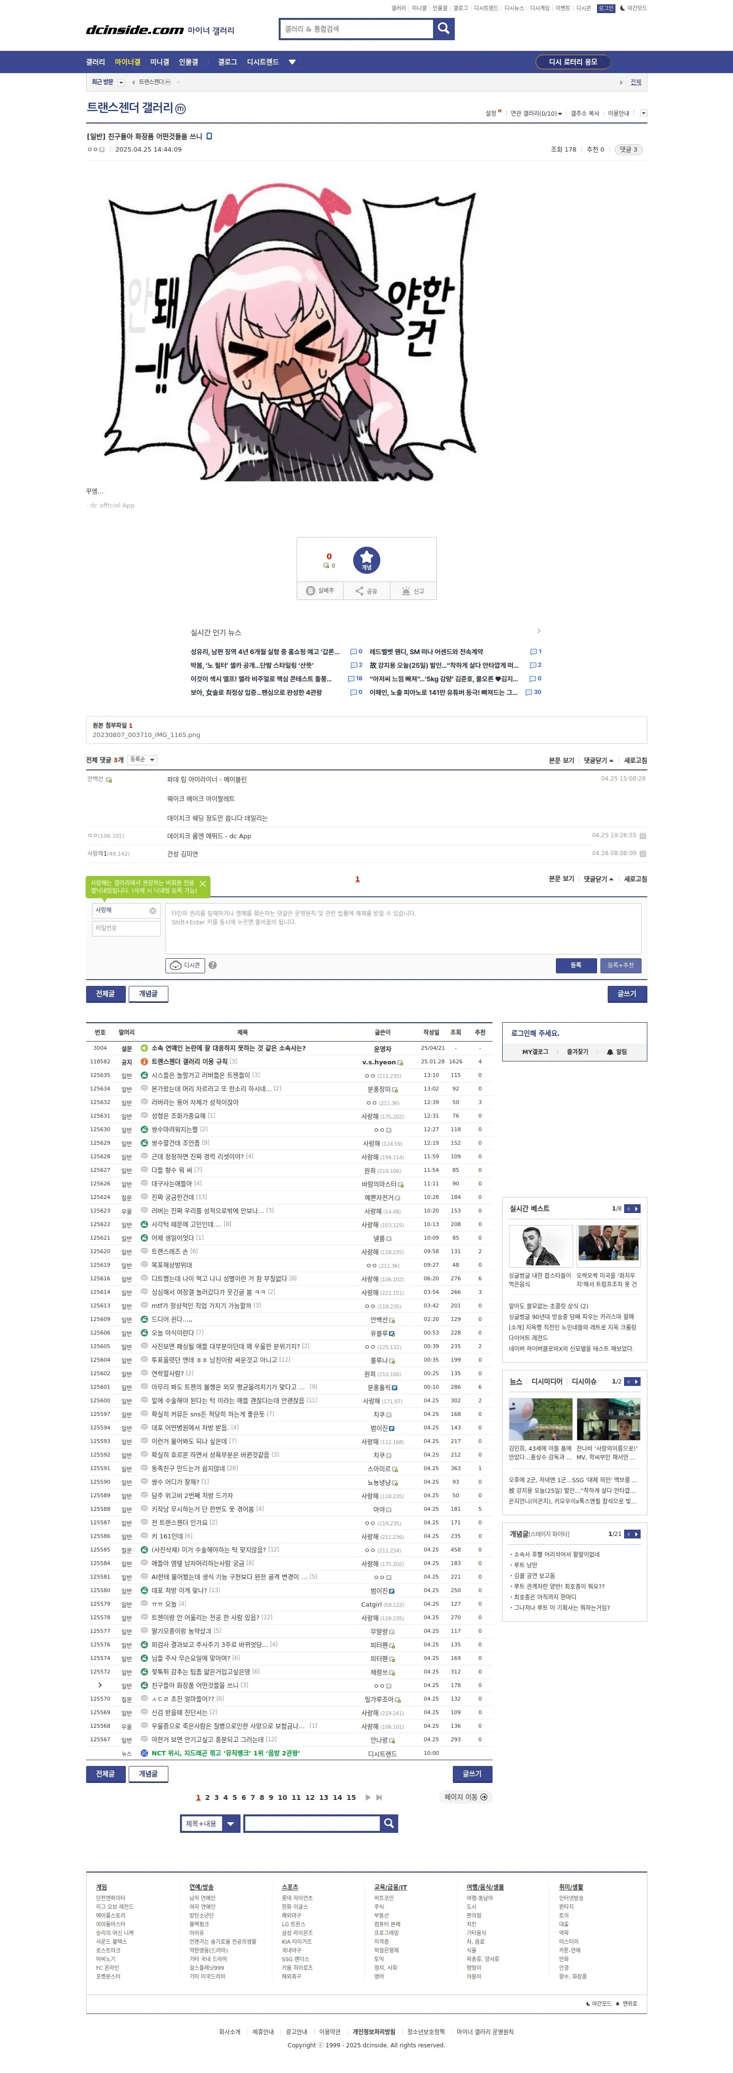Viewport: 733px width, 2073px height.
Task: Close the green nickname tooltip
Action: point(203,884)
